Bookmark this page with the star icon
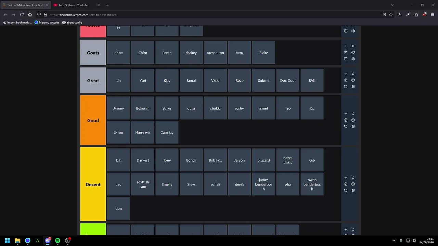 click(391, 15)
